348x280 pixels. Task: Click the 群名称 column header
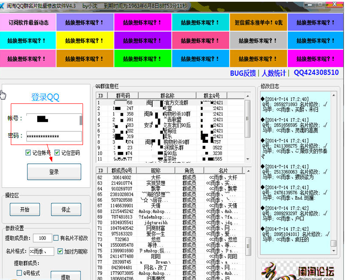tap(167, 96)
